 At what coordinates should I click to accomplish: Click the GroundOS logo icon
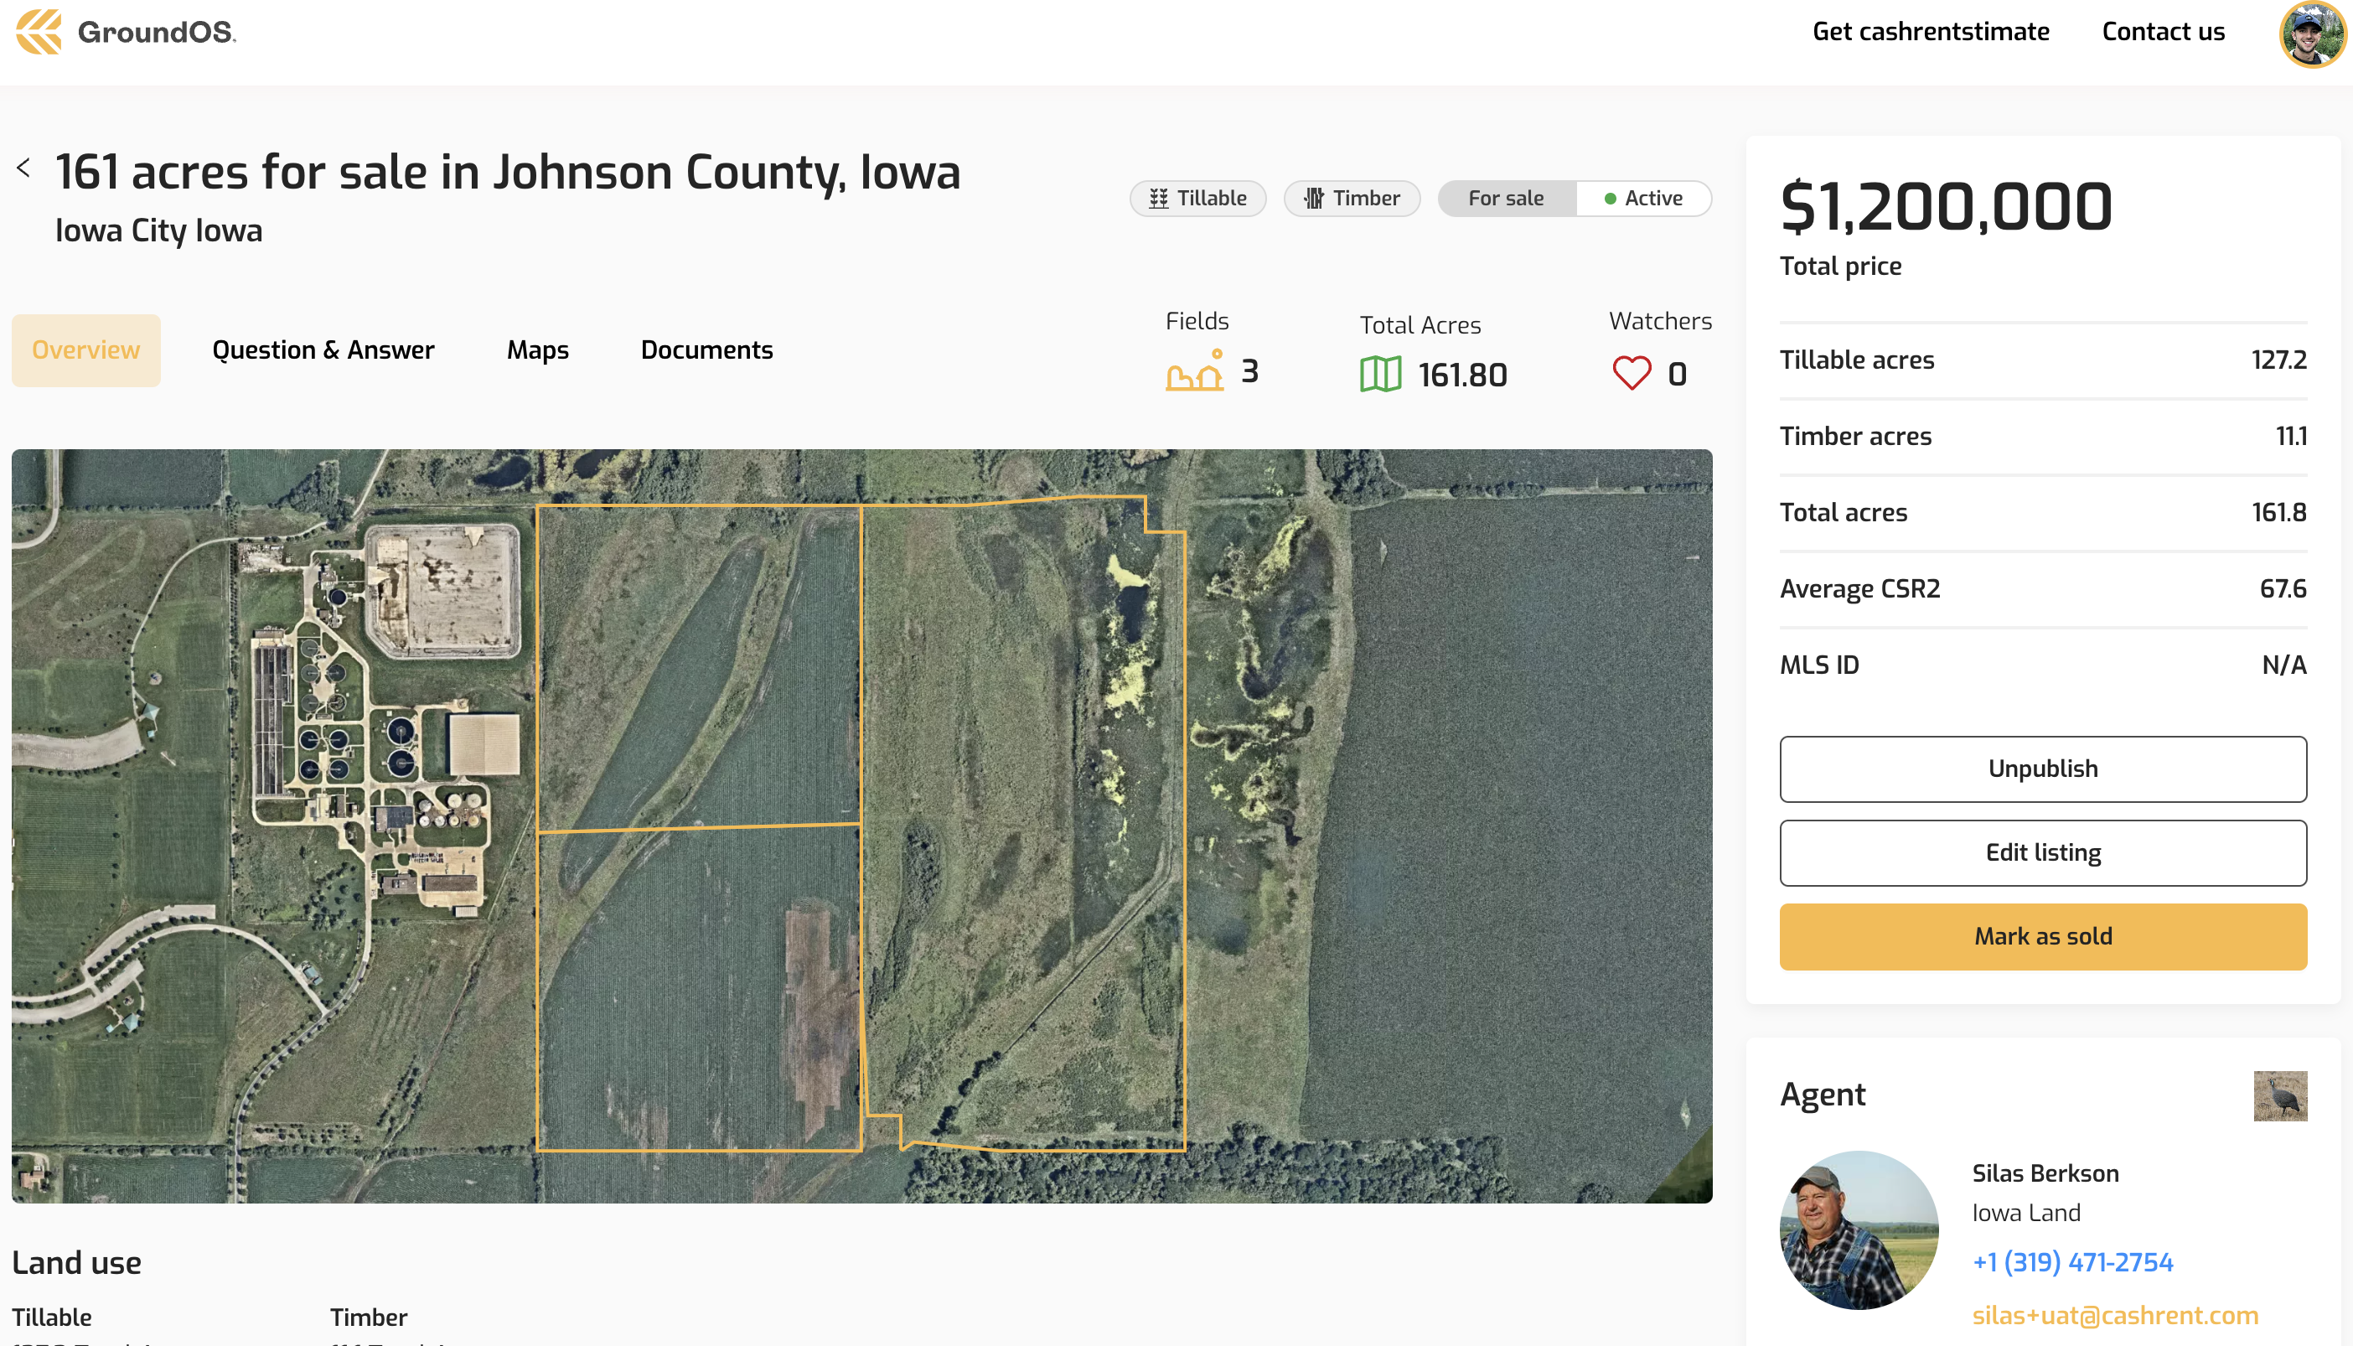(x=39, y=32)
